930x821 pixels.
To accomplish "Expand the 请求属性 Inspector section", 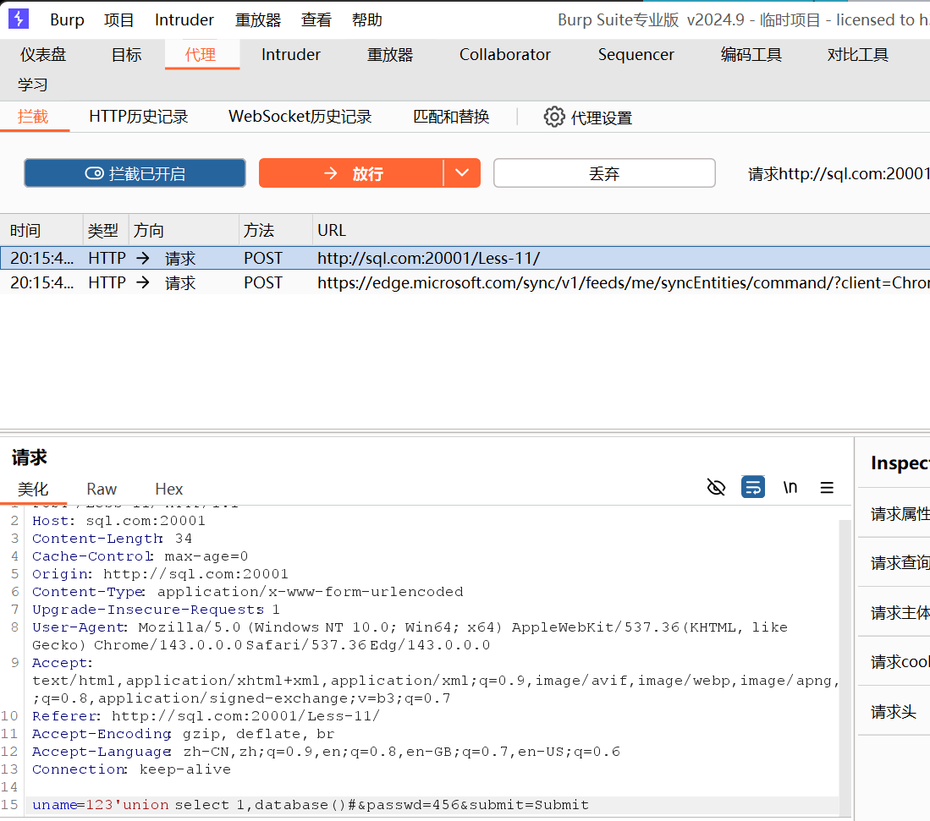I will 894,513.
